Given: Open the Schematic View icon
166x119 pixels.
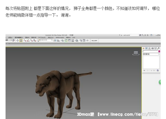Looking at the screenshot, I should [x=73, y=41].
